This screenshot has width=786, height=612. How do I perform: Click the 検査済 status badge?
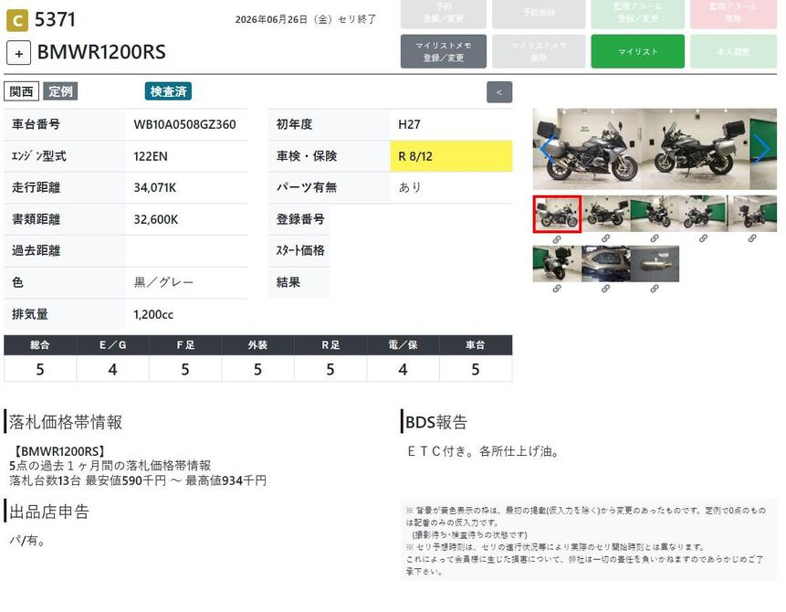(168, 91)
